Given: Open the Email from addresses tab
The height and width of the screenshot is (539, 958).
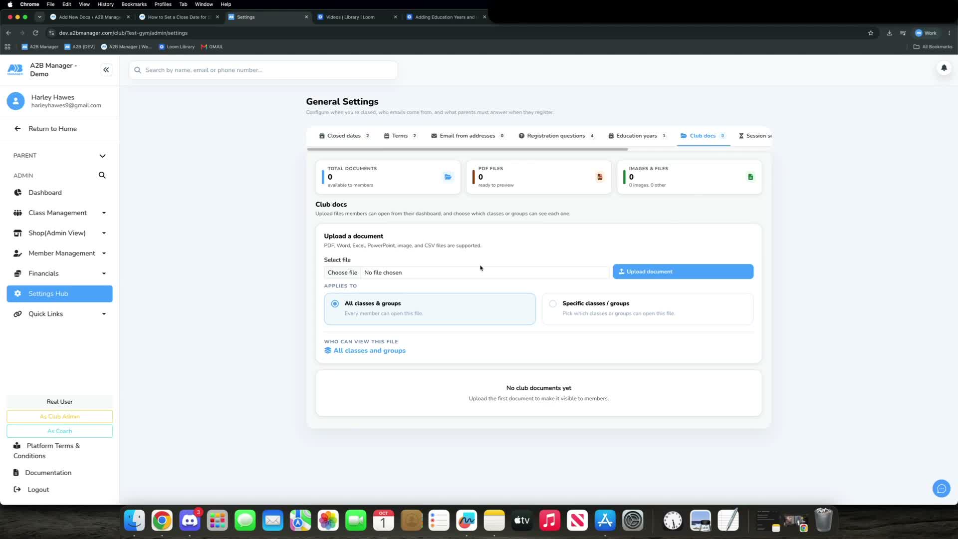Looking at the screenshot, I should click(468, 136).
